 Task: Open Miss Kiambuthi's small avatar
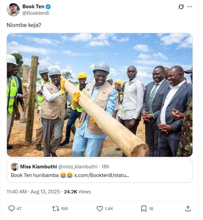[x=14, y=167]
